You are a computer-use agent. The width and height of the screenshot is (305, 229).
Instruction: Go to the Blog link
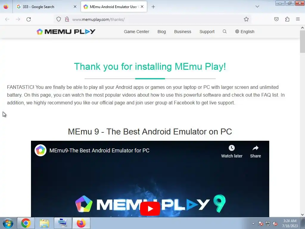[x=162, y=32]
